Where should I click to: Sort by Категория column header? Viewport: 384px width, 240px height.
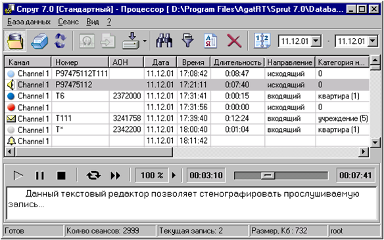[x=342, y=62]
